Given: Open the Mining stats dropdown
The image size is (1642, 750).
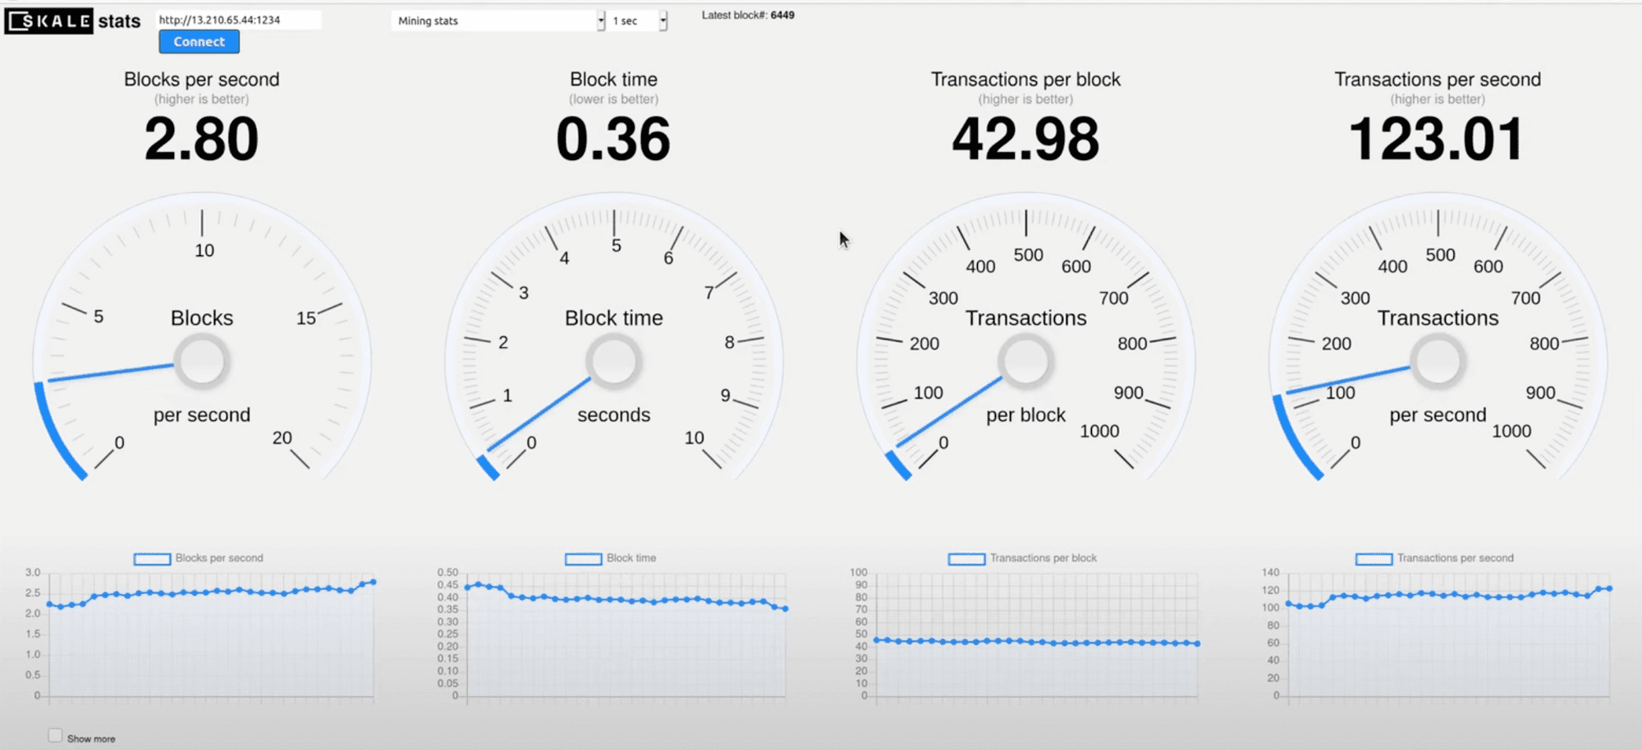Looking at the screenshot, I should (x=496, y=21).
